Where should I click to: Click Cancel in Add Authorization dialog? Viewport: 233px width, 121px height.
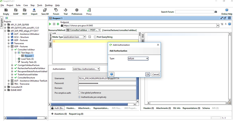(x=155, y=74)
